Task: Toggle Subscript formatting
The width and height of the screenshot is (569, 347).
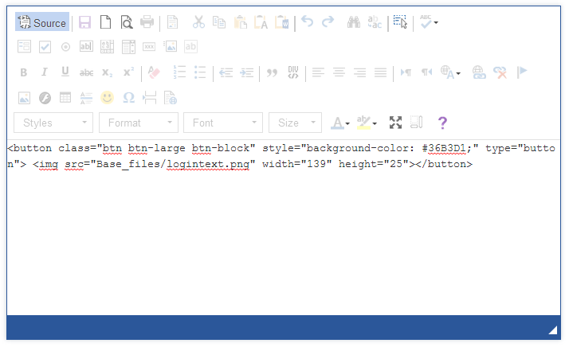Action: (x=107, y=72)
